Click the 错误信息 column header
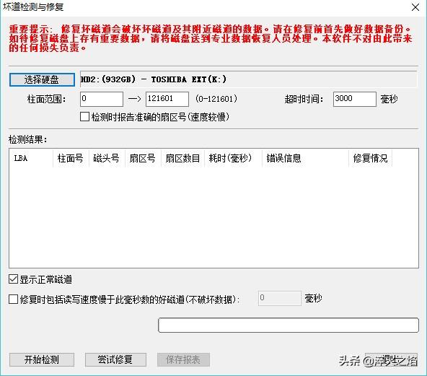 tap(305, 158)
